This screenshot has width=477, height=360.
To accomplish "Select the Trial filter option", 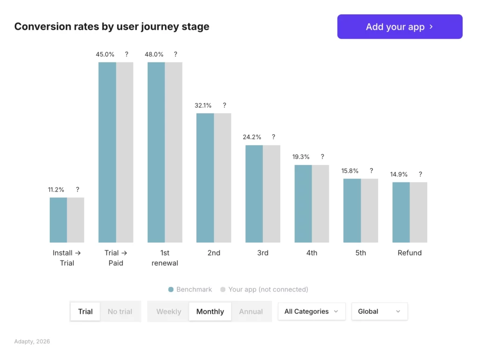I will (85, 312).
